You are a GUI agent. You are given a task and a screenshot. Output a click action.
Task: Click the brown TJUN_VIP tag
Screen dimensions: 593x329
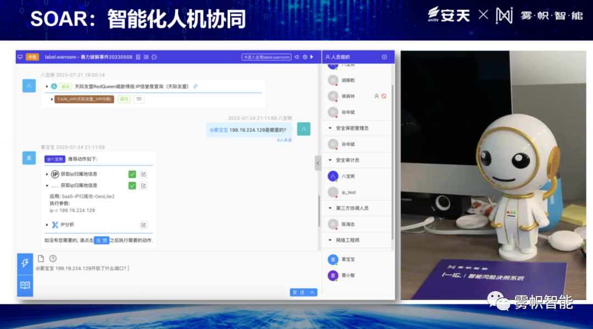coord(85,99)
